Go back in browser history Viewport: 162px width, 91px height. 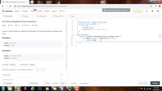point(3,6)
